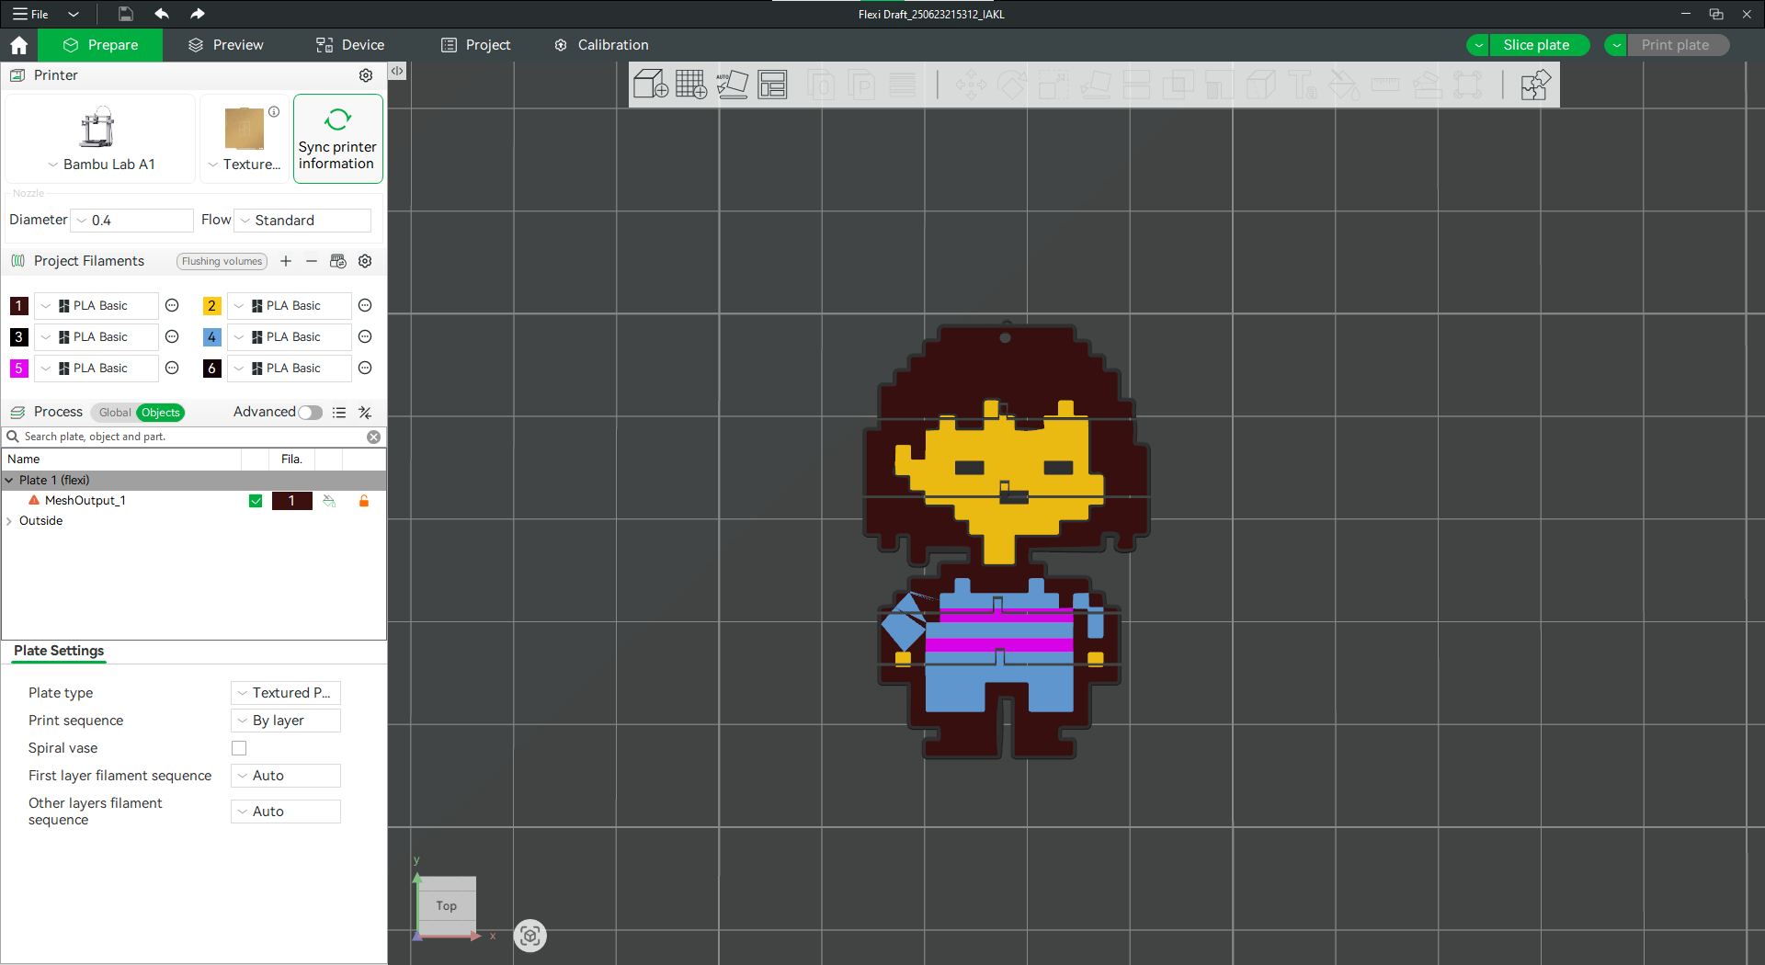Screen dimensions: 1765x965
Task: Open the Print sequence dropdown
Action: tap(286, 721)
